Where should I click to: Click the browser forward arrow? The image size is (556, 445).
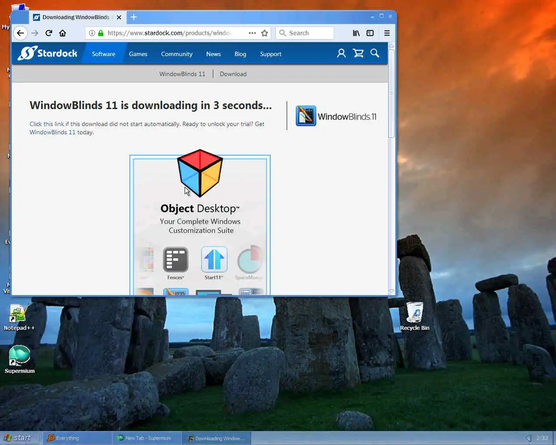pos(35,33)
